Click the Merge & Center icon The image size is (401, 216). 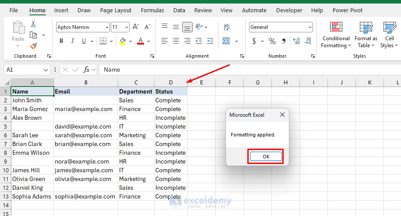[x=226, y=41]
